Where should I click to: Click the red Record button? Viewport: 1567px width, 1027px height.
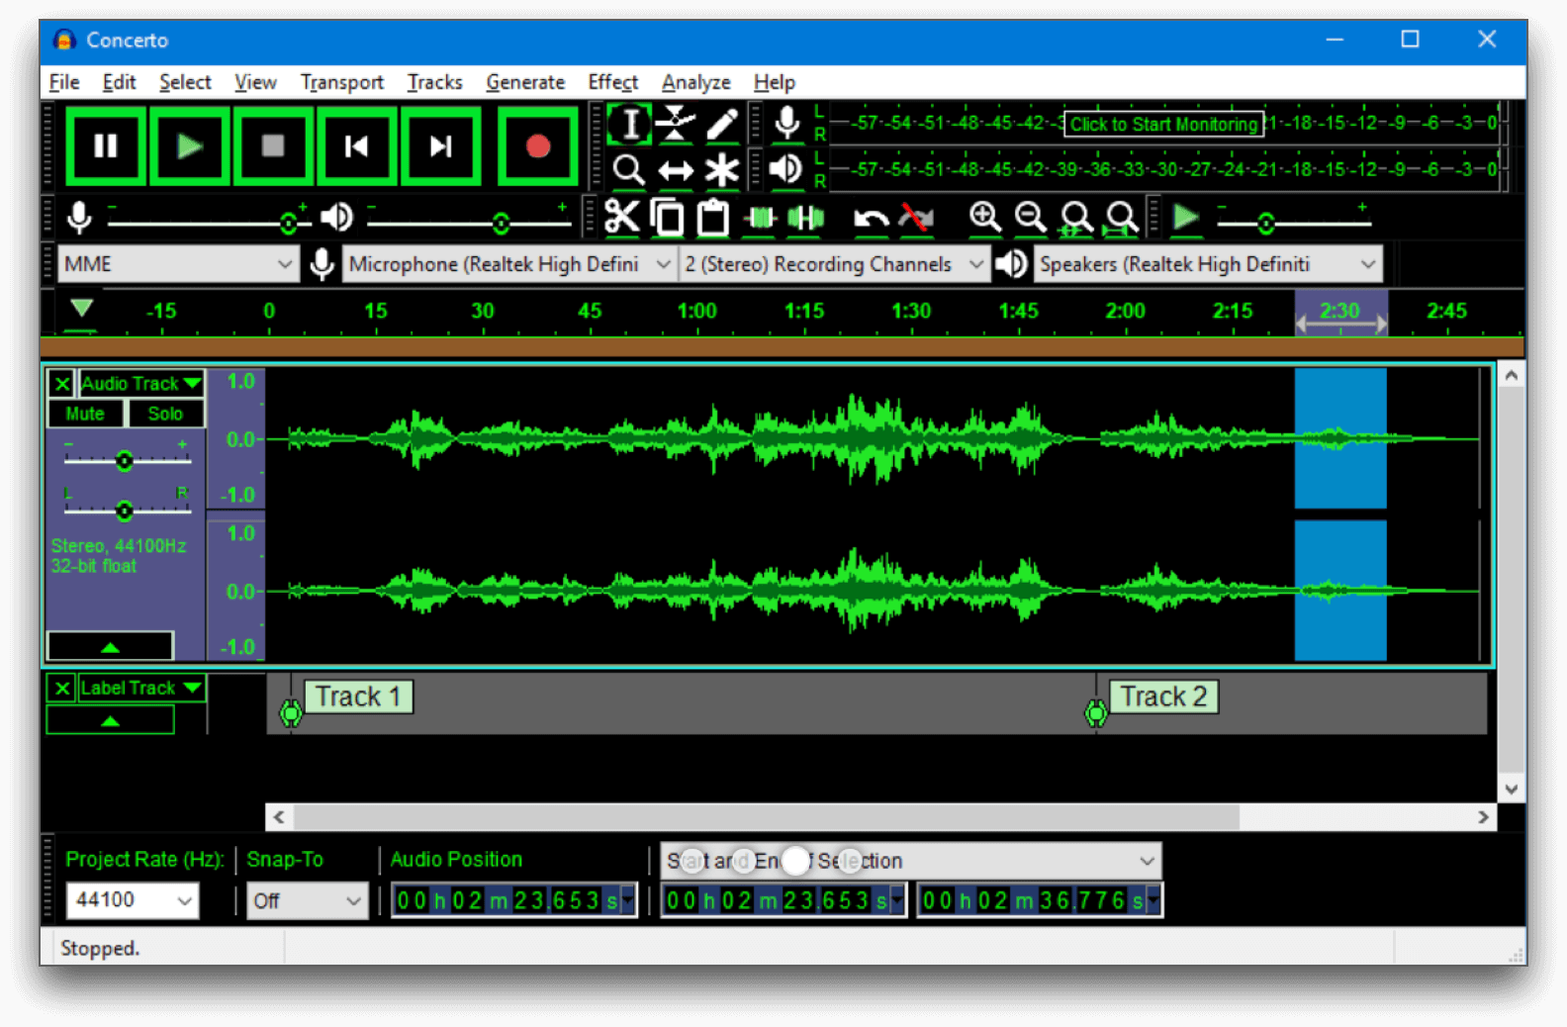(537, 147)
